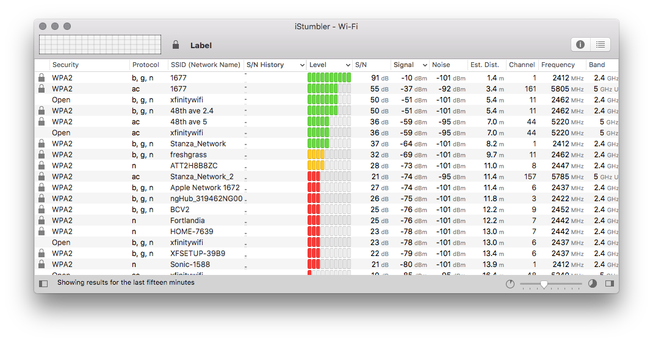Switch to list view button
Image resolution: width=653 pixels, height=342 pixels.
[x=601, y=45]
